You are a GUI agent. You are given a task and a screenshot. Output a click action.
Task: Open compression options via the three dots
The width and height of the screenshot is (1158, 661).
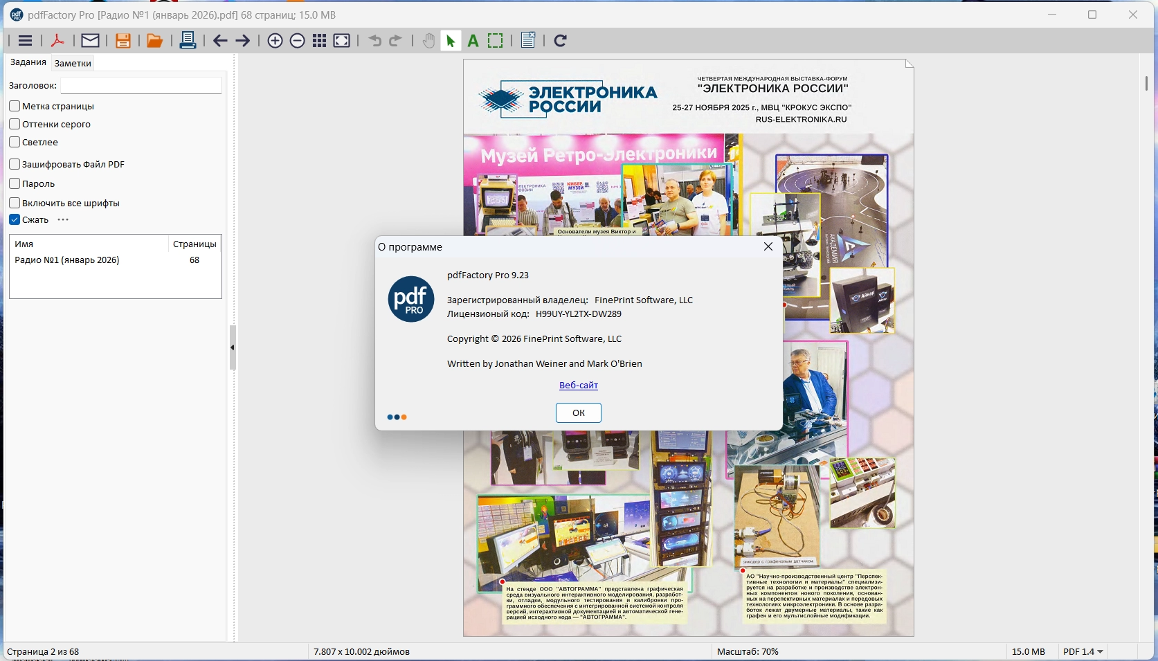pyautogui.click(x=63, y=219)
